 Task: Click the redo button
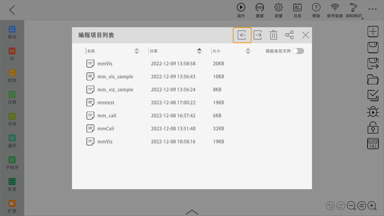click(341, 206)
